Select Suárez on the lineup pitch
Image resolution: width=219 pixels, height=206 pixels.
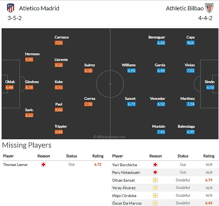[89, 65]
